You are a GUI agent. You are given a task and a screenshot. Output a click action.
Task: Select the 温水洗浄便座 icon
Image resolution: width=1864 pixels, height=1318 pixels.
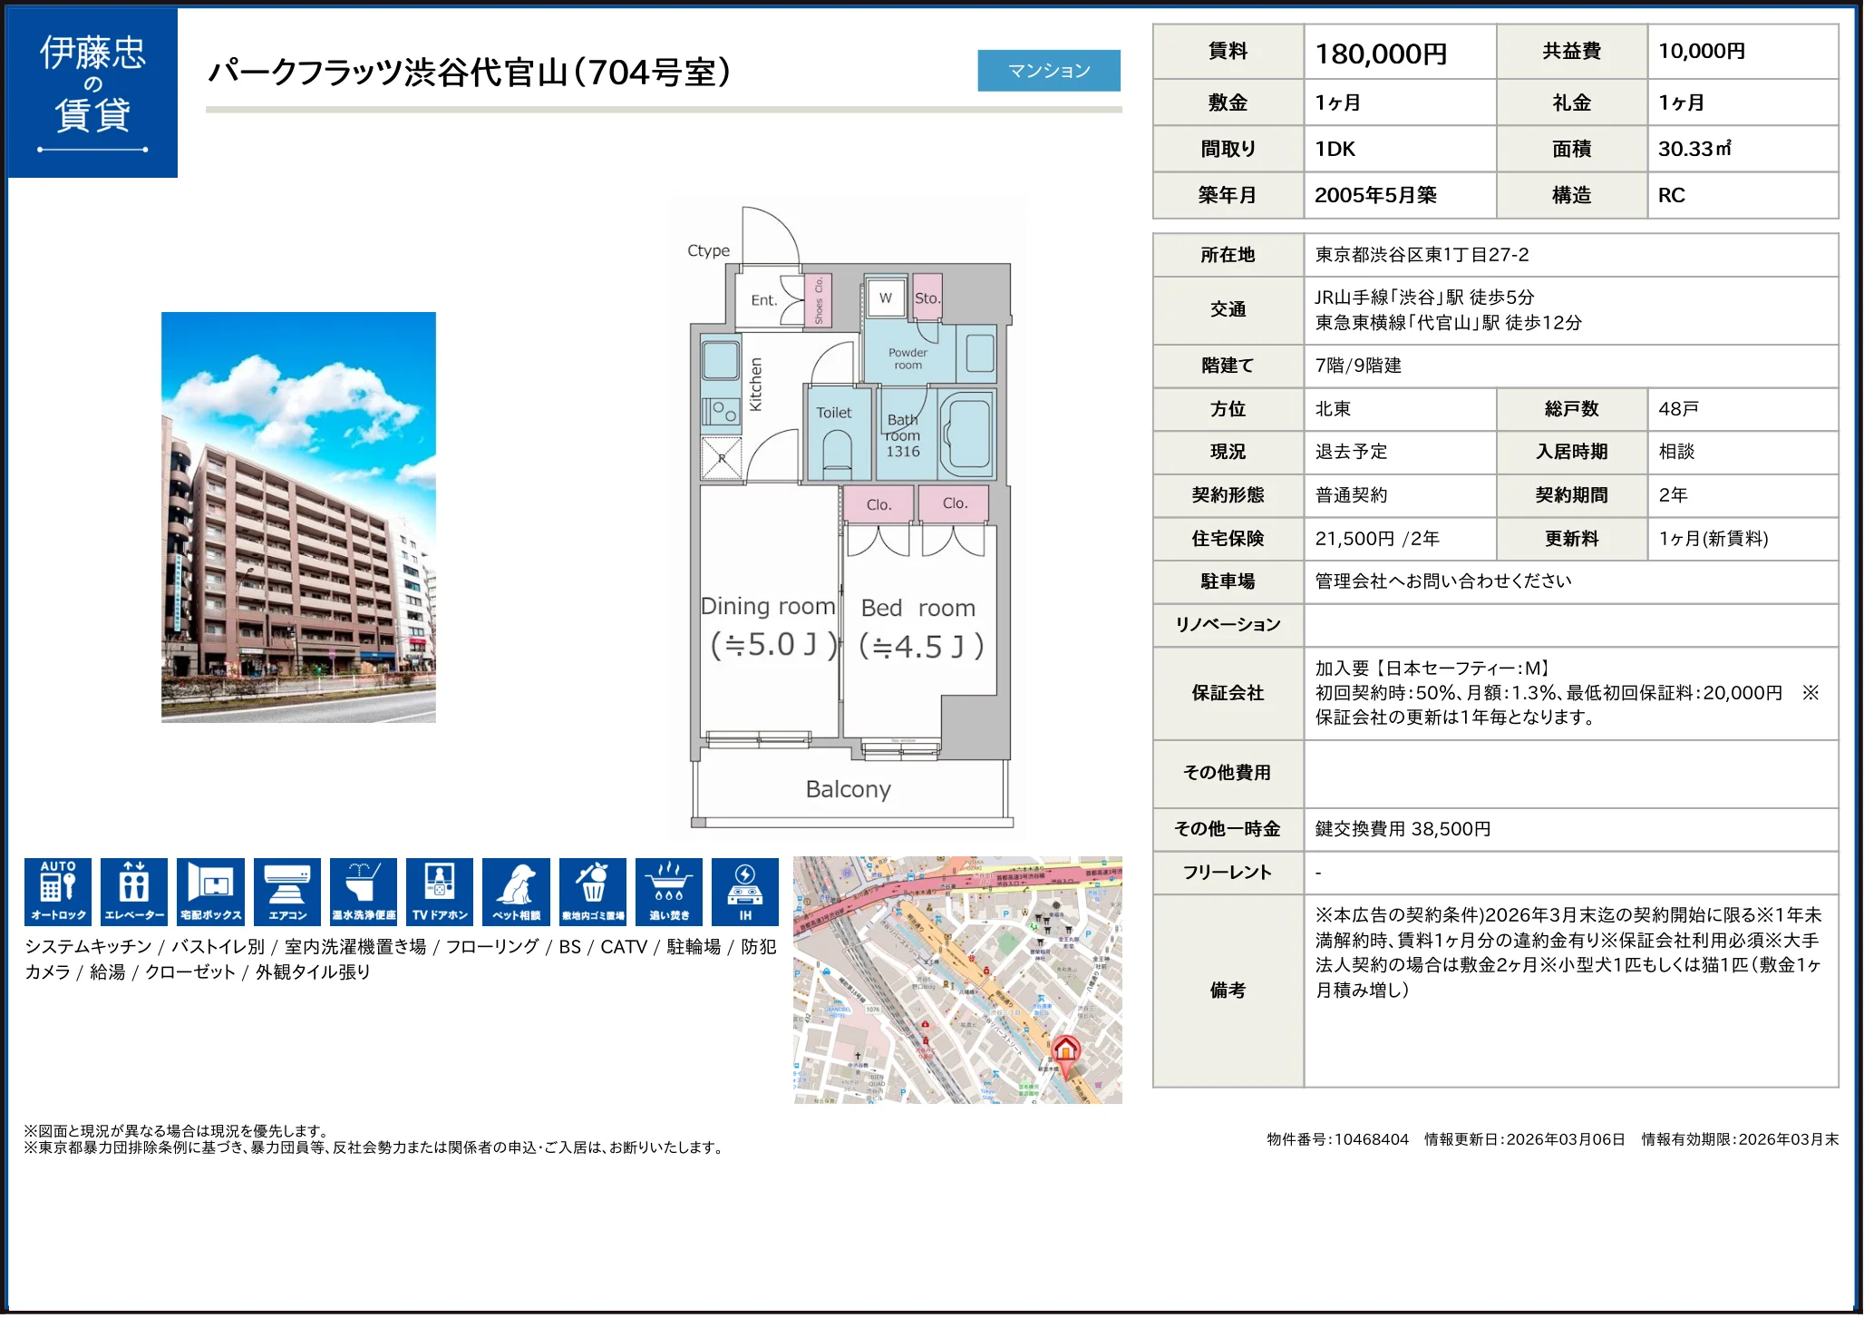(363, 892)
